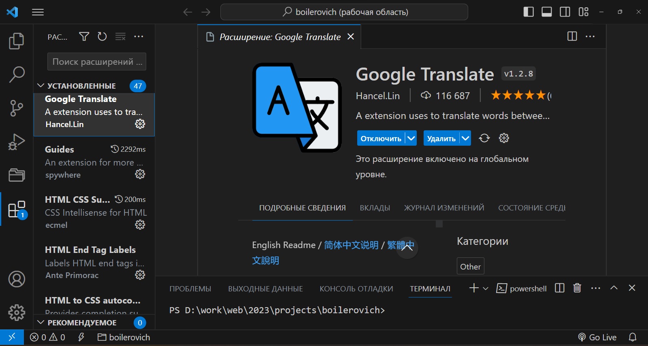This screenshot has height=346, width=648.
Task: Open extensions panel more actions menu
Action: click(x=139, y=36)
